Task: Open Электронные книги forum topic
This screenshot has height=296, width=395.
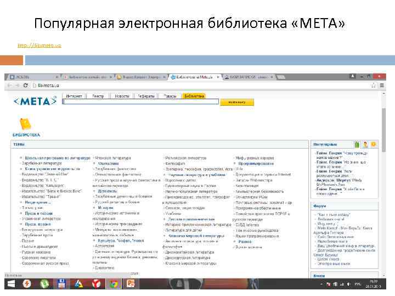Action: 334,264
